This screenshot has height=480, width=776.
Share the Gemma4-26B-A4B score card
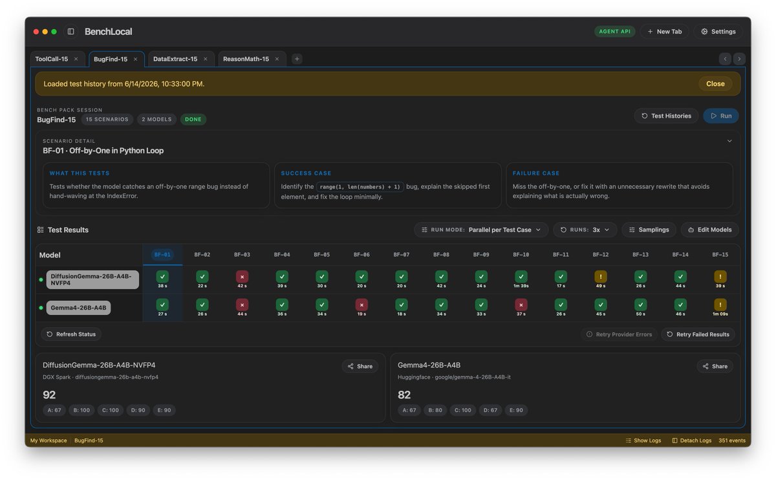(x=715, y=366)
